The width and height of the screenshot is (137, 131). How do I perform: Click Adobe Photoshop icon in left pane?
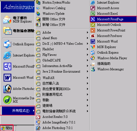pos(7,89)
